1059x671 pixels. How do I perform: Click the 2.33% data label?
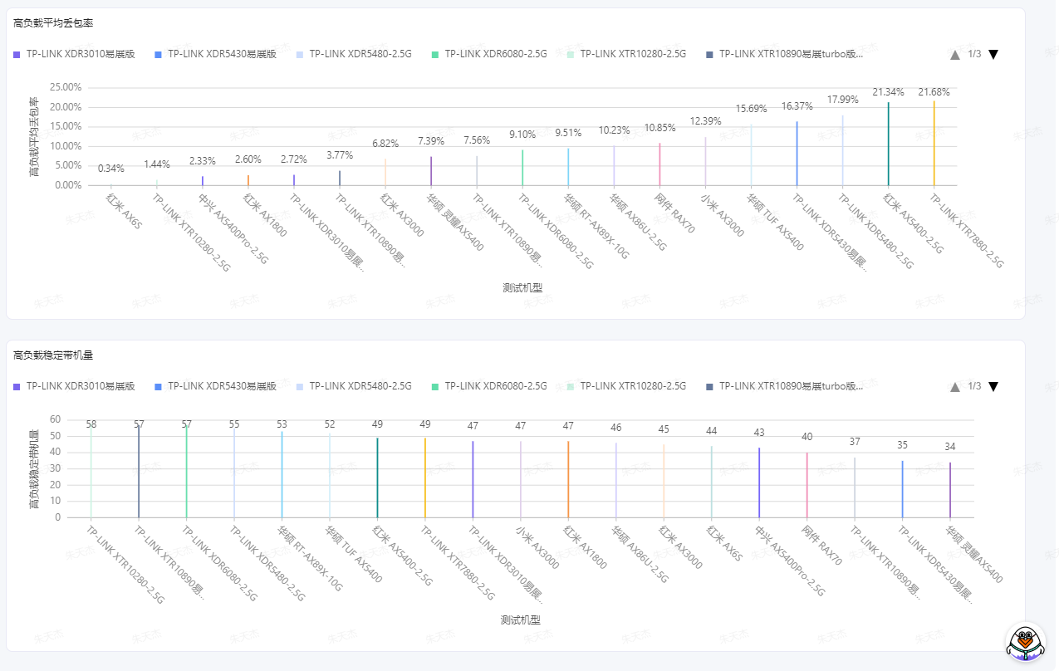click(203, 161)
